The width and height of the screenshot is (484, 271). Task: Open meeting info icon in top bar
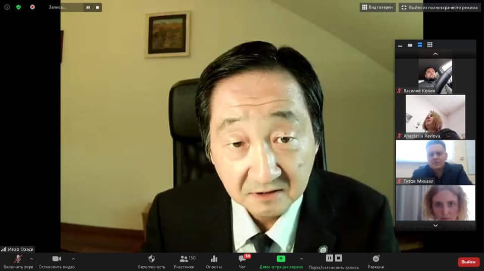7,7
